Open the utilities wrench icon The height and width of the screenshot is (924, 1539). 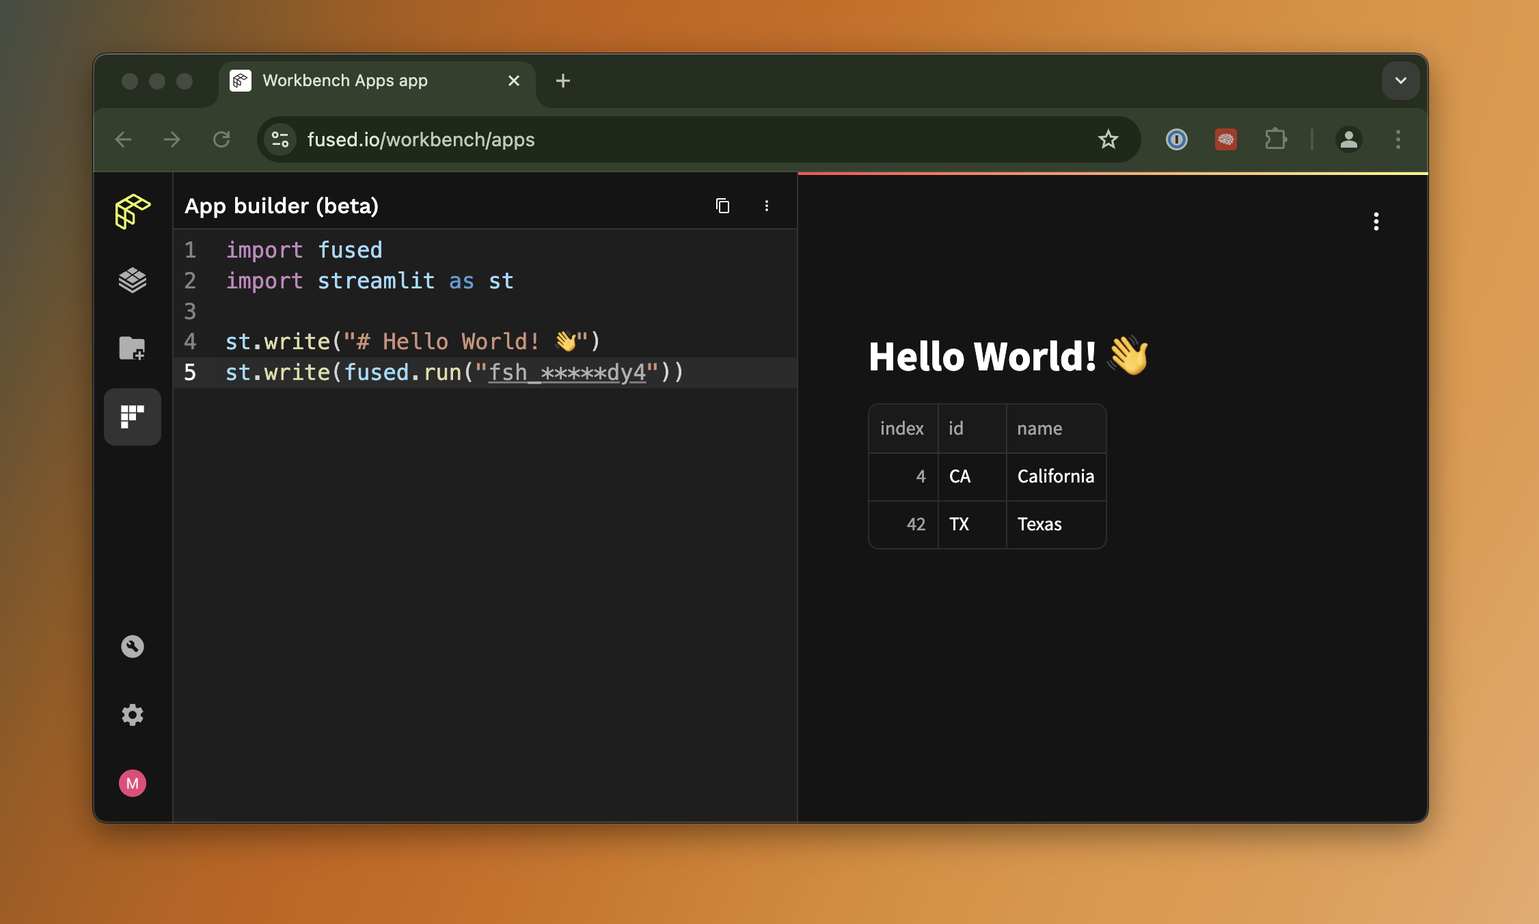point(132,646)
